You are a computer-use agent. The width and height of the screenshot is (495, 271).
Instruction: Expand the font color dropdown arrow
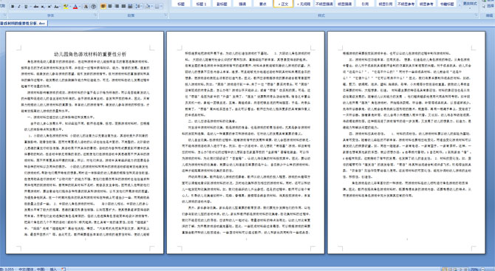(80, 7)
